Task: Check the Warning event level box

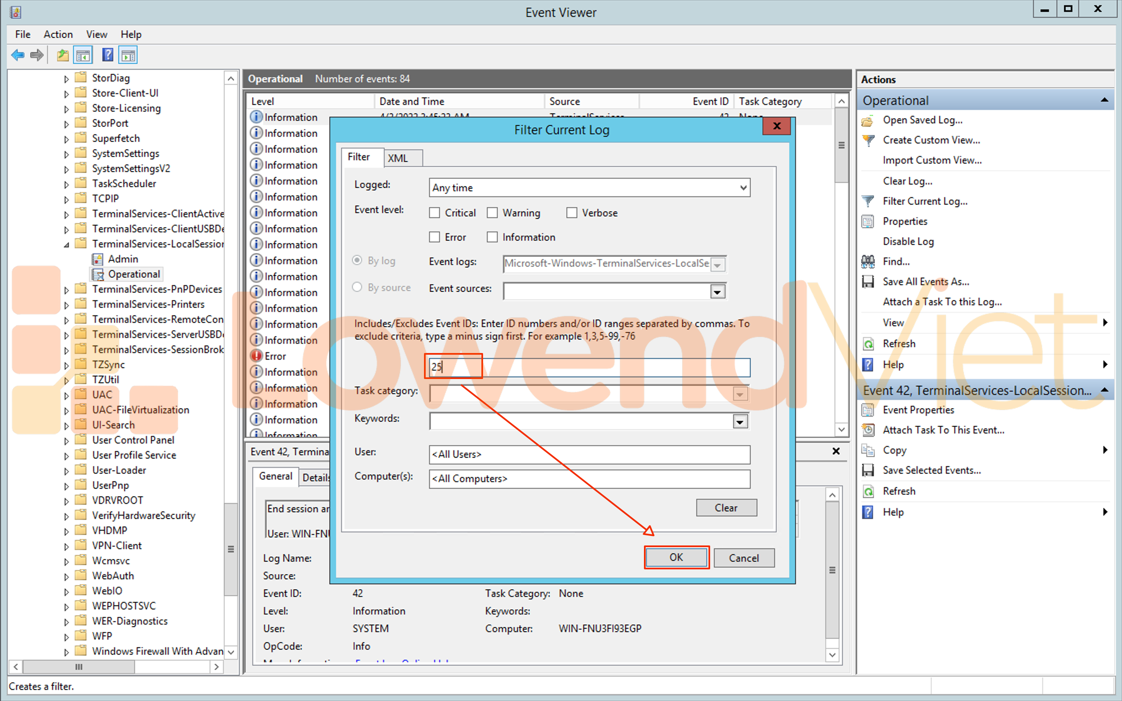Action: click(492, 213)
